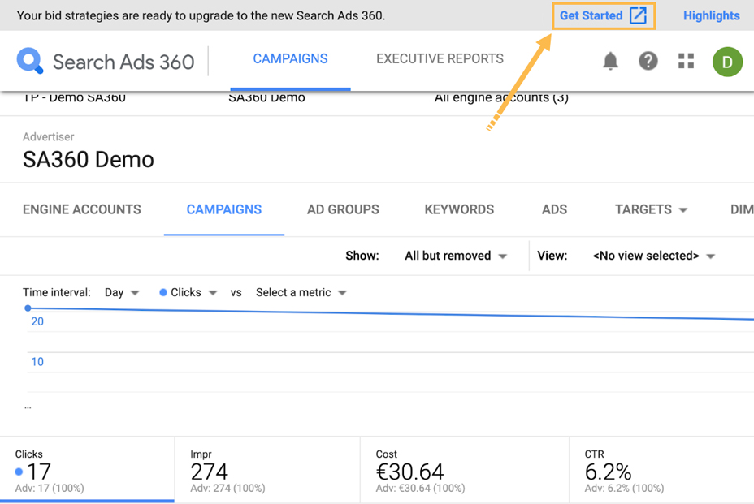Open the Clicks metric dropdown

click(188, 293)
